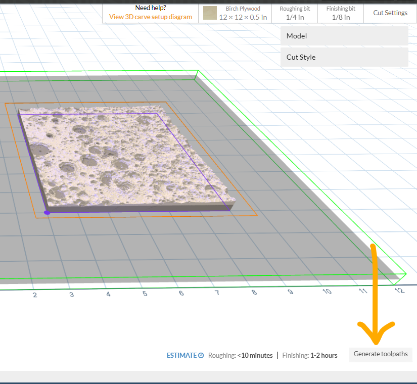Open the Roughing bit 1/4 in selector
This screenshot has width=417, height=384.
coord(295,13)
